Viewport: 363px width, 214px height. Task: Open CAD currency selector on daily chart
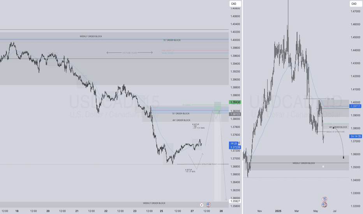(x=356, y=4)
